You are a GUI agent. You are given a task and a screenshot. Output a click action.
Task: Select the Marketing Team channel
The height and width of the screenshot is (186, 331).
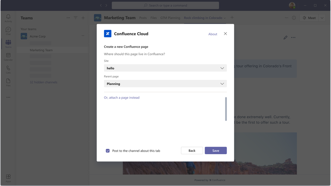(x=53, y=50)
